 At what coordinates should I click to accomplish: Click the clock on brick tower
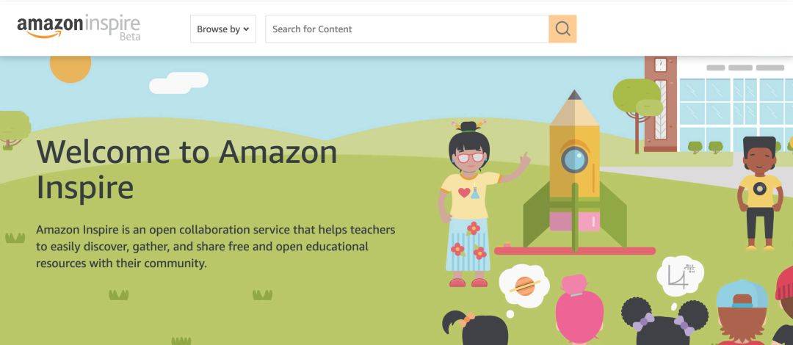point(661,65)
